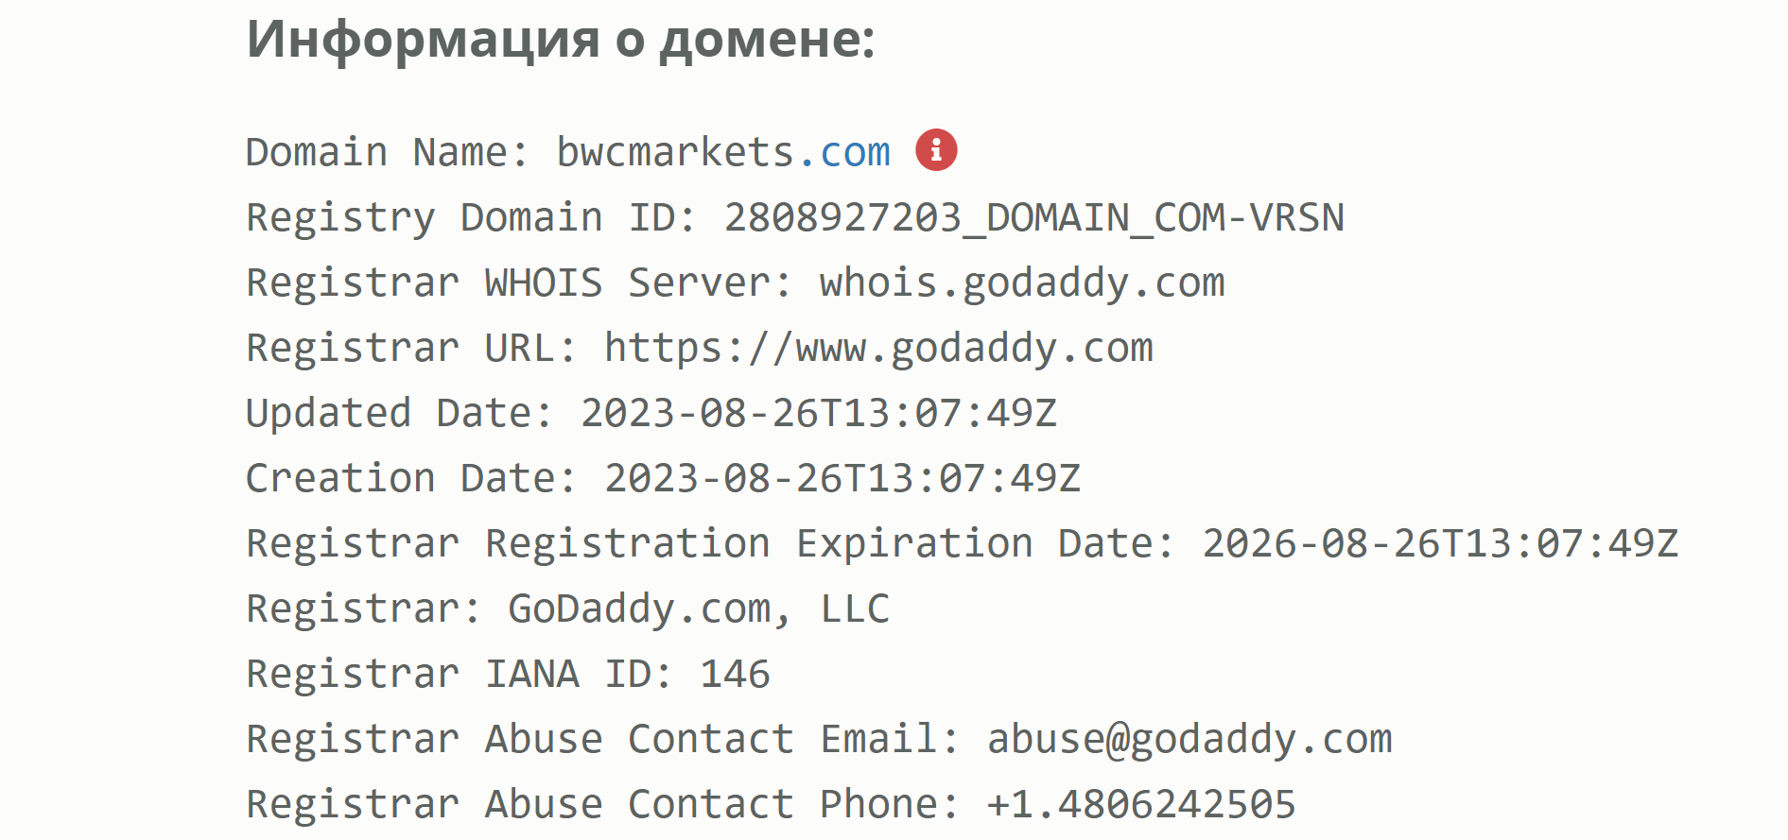Click the expiration date 2026-08-26T13:07:49Z

pos(1440,544)
